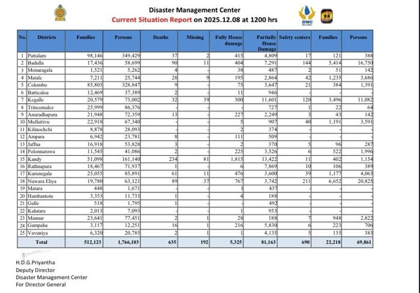This screenshot has height=293, width=420.
Task: Select the Disaster Management Center title
Action: [194, 10]
